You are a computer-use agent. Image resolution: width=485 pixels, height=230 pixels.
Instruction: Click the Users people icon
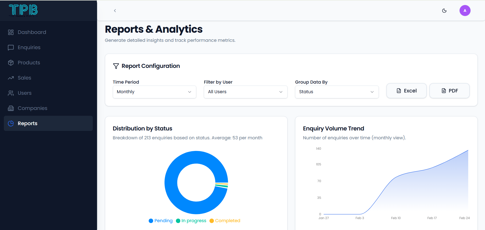point(11,93)
